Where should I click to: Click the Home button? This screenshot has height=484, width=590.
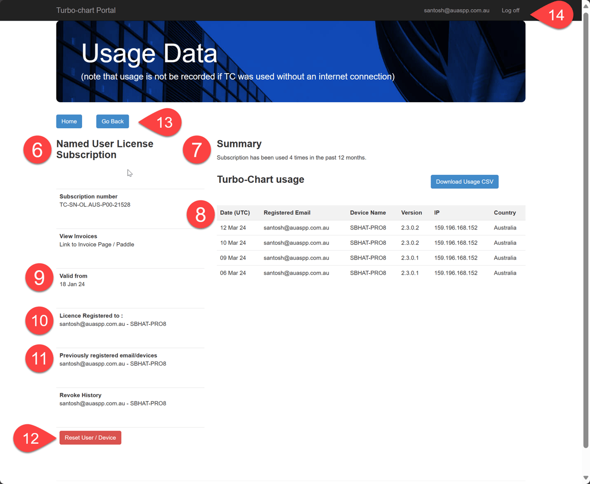[x=69, y=121]
